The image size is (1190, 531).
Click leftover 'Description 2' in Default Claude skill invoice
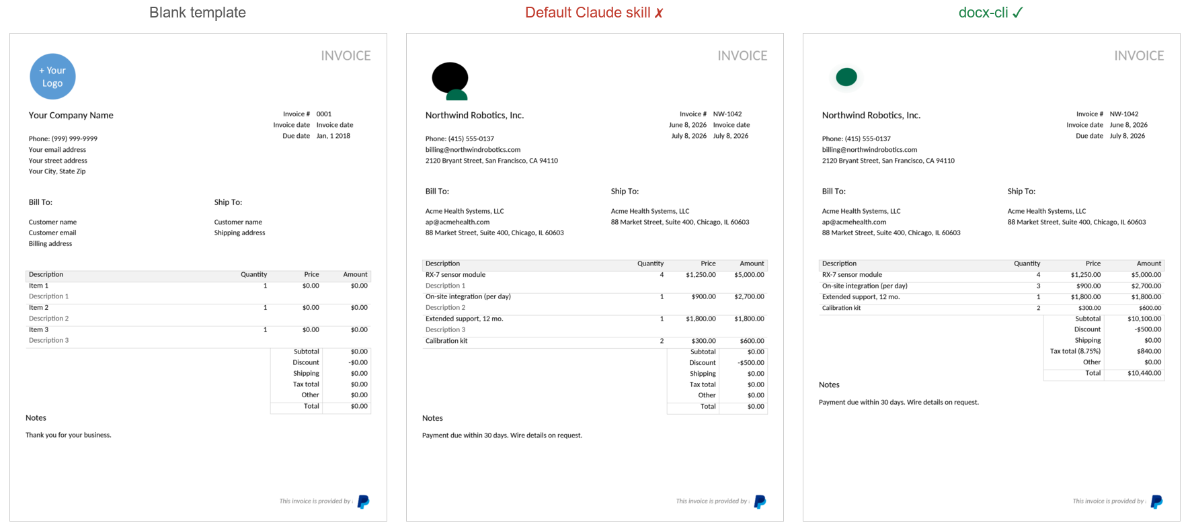(x=445, y=308)
